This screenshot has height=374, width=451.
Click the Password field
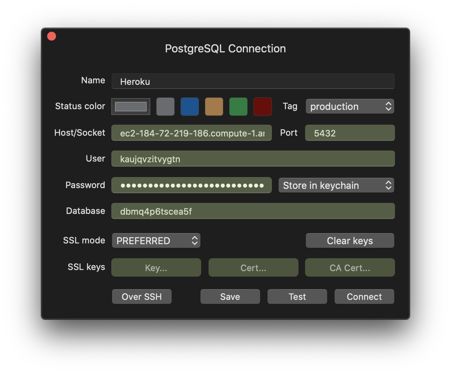click(192, 185)
